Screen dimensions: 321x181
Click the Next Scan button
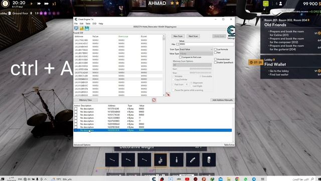point(193,36)
